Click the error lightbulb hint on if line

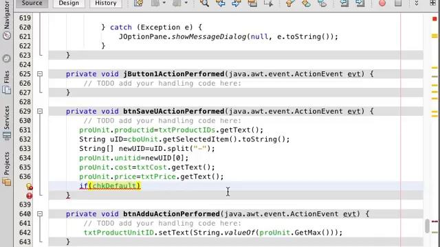pos(29,186)
